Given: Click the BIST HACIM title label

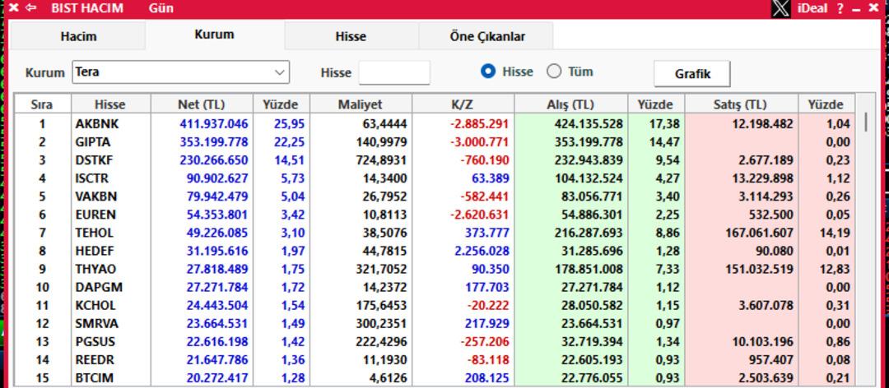Looking at the screenshot, I should pyautogui.click(x=86, y=8).
